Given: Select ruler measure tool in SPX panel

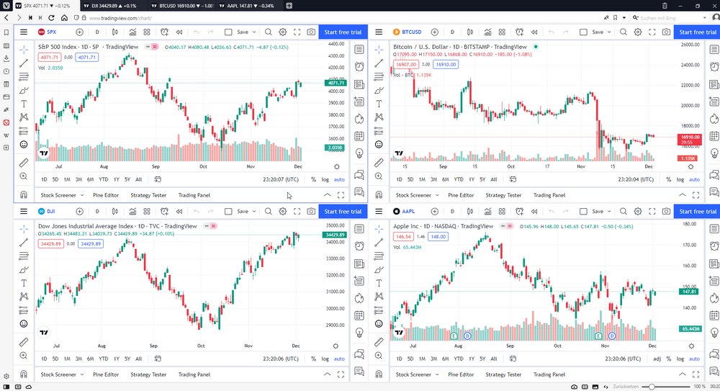Looking at the screenshot, I should coord(24,163).
